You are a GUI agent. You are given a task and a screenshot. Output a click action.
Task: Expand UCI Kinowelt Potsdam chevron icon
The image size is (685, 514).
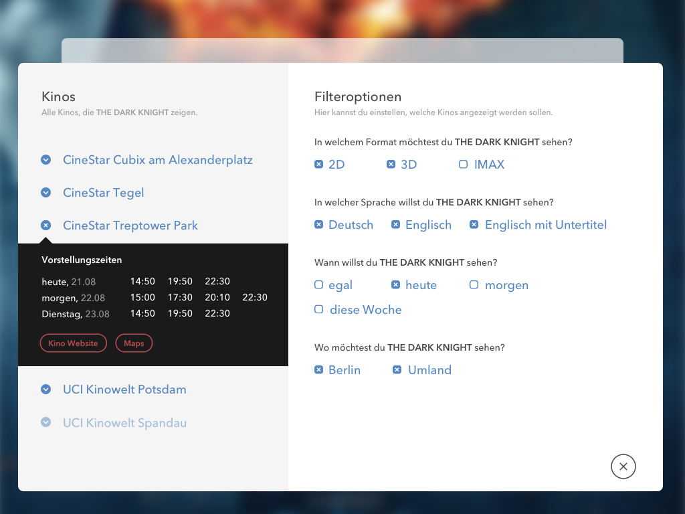46,390
